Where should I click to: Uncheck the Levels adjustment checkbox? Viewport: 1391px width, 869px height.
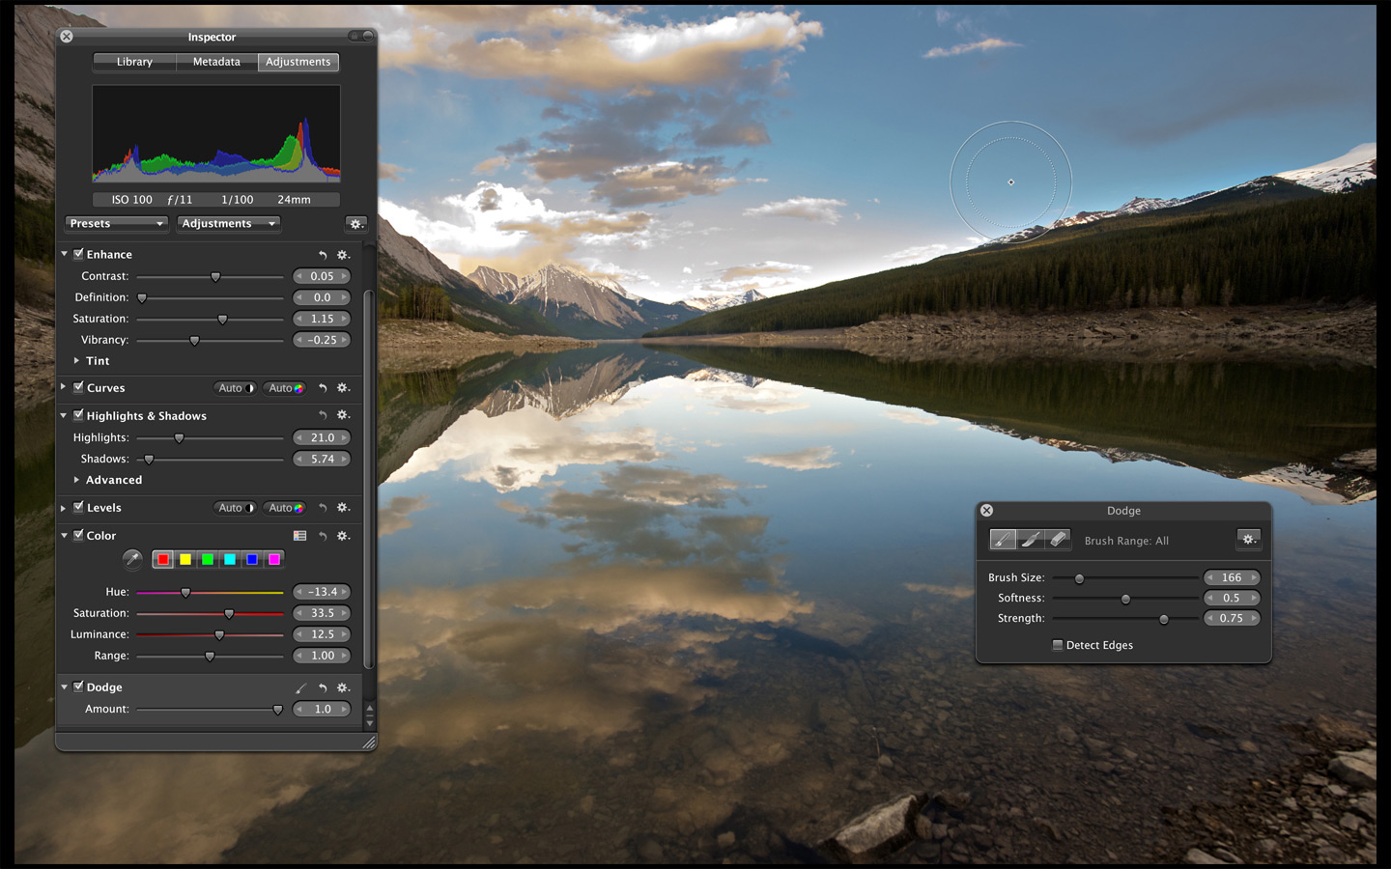(78, 507)
